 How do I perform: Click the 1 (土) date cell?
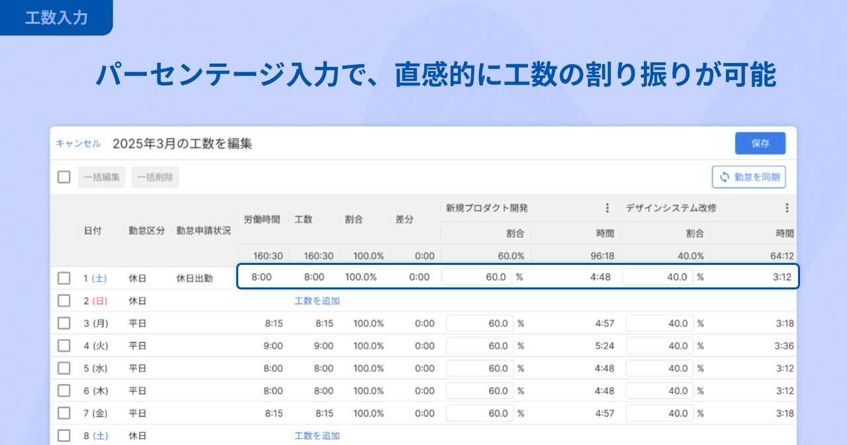[97, 278]
